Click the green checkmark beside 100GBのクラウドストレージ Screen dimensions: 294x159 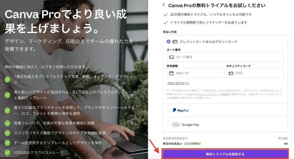pos(7,152)
